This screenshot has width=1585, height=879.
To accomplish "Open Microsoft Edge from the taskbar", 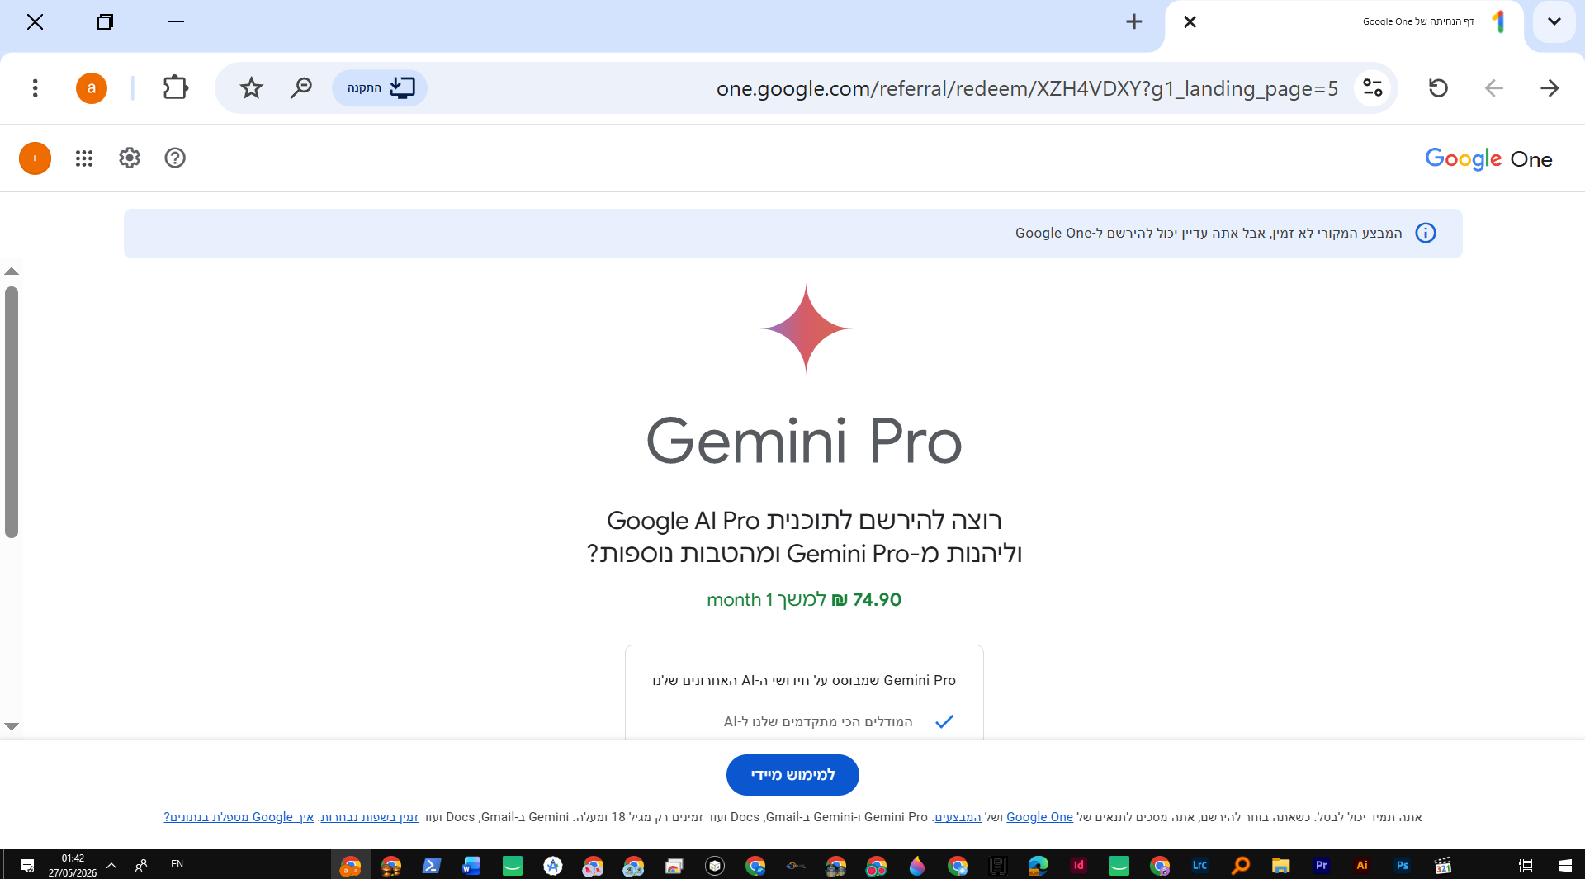I will 1038,865.
